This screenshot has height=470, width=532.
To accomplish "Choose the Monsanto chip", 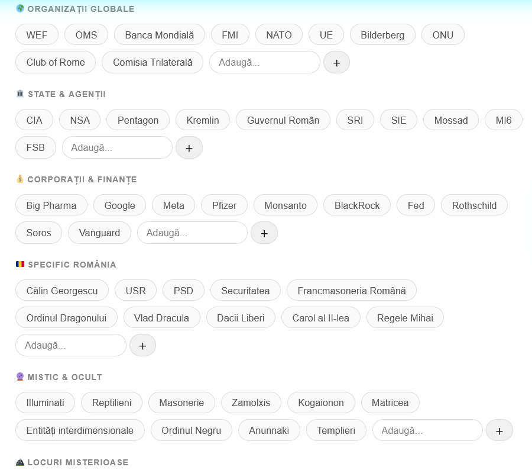I will (286, 205).
